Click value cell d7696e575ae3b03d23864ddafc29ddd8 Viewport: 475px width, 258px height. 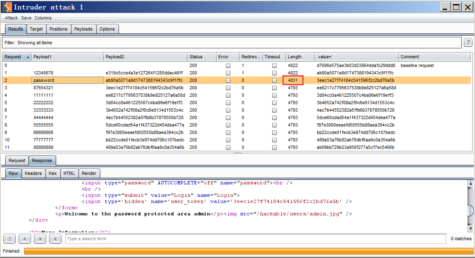tap(356, 65)
